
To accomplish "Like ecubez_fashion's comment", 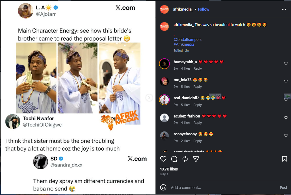I will [286, 117].
